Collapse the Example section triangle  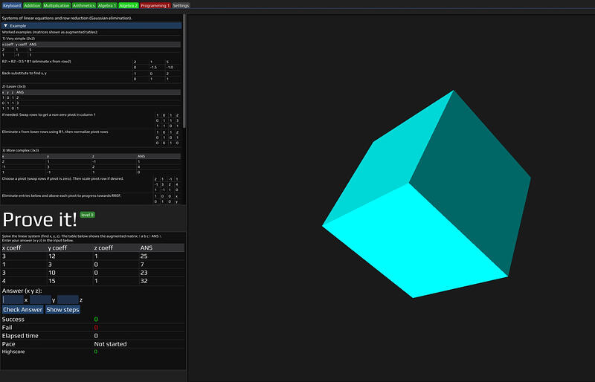(6, 26)
